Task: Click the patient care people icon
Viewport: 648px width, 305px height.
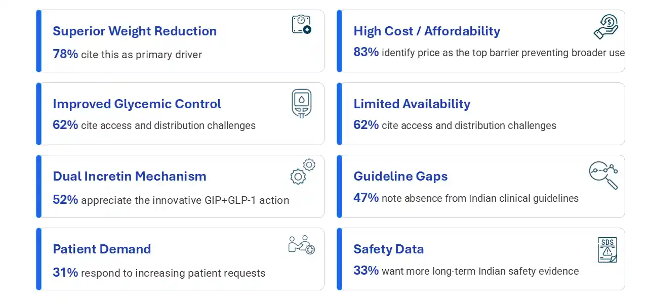Action: click(301, 245)
